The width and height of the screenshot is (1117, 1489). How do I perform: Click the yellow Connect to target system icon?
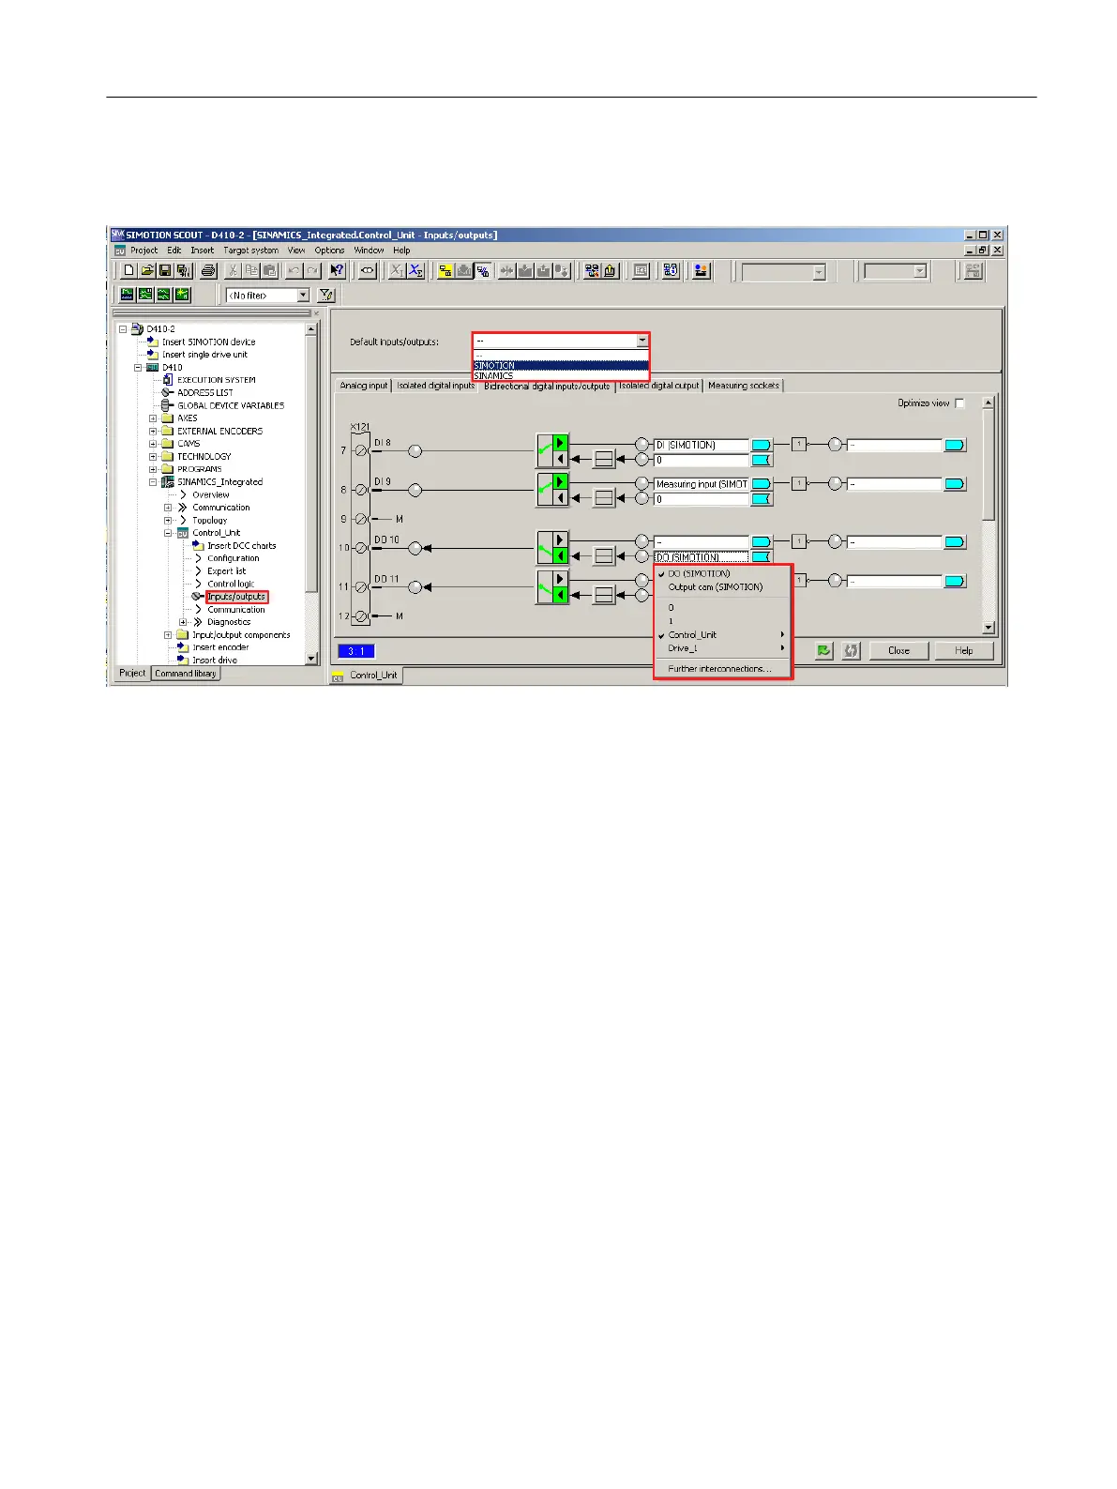click(446, 271)
